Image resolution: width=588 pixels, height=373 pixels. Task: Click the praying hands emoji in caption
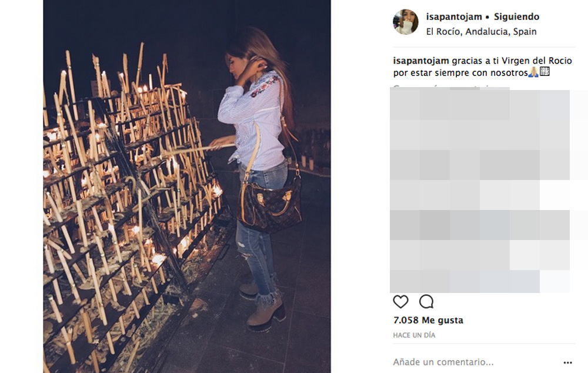tap(533, 72)
